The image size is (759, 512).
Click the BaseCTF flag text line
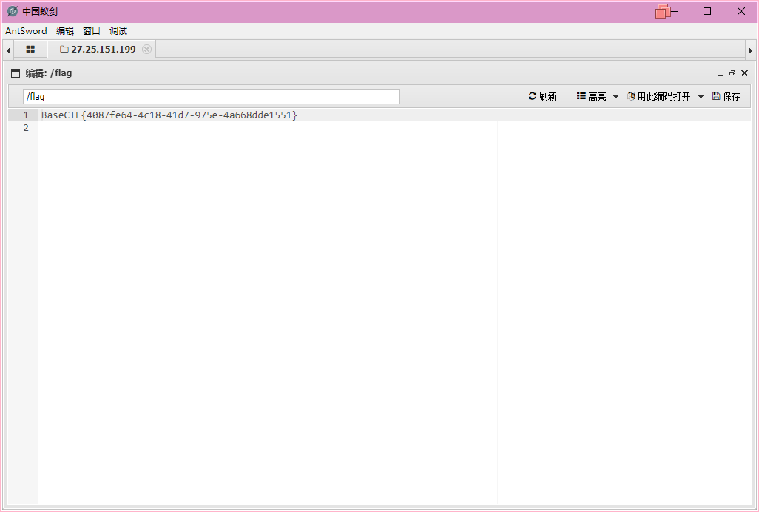pos(169,115)
